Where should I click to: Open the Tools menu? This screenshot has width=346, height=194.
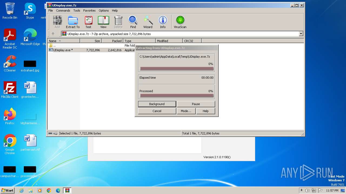pyautogui.click(x=77, y=11)
